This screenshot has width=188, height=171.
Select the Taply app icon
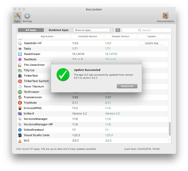20,49
